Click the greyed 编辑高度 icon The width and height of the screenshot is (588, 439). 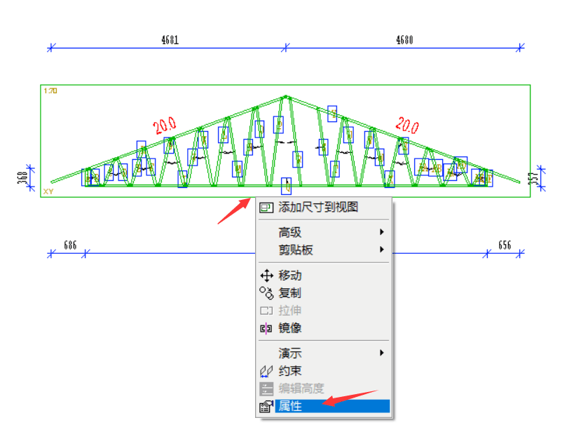point(266,389)
